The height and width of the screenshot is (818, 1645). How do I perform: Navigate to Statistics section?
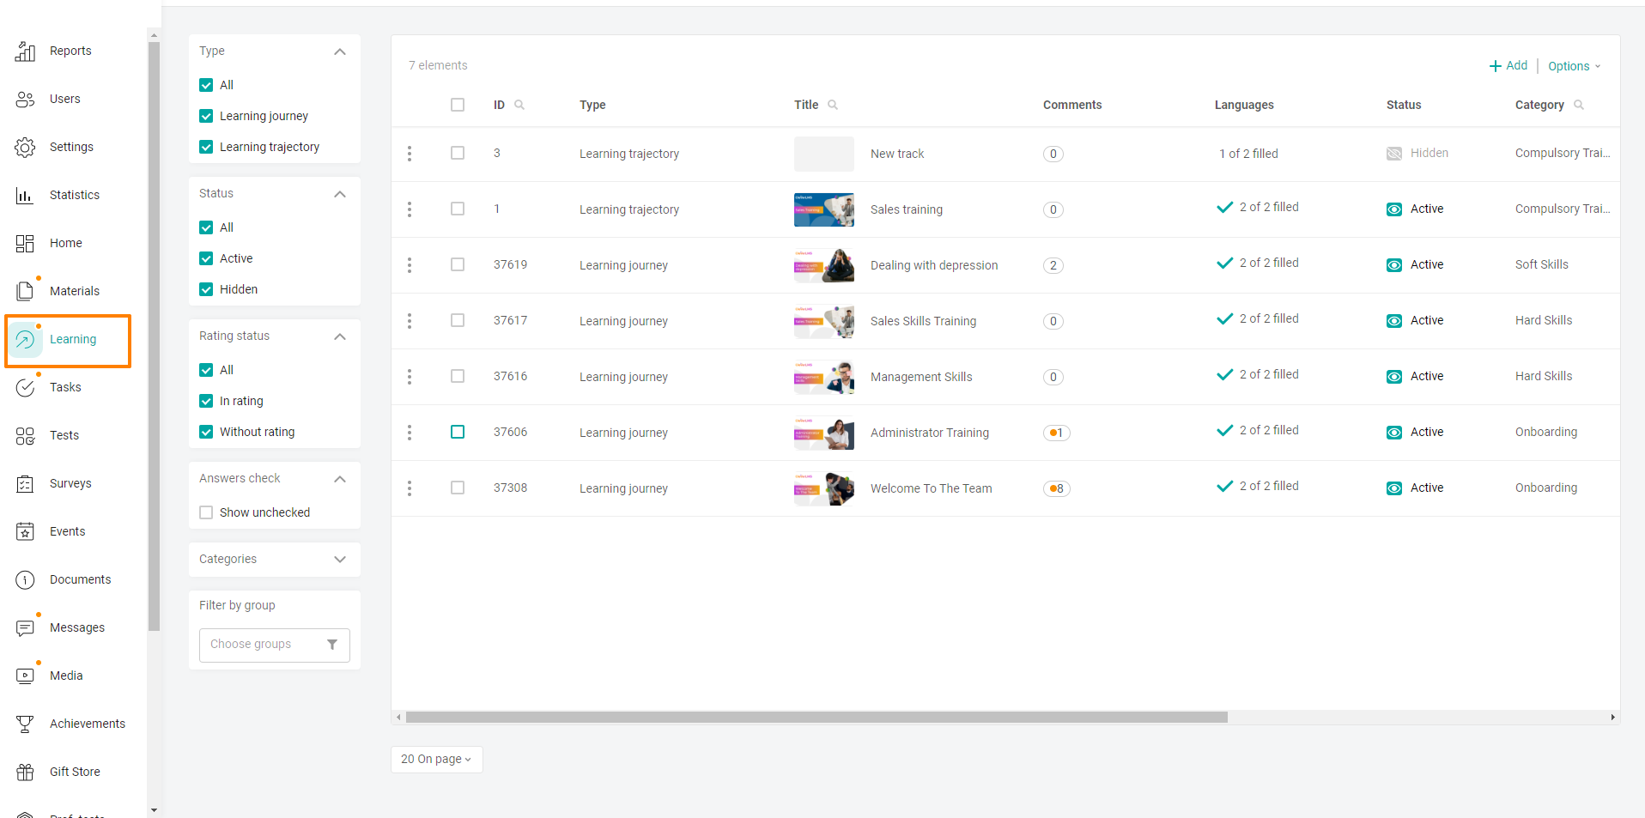(x=75, y=196)
